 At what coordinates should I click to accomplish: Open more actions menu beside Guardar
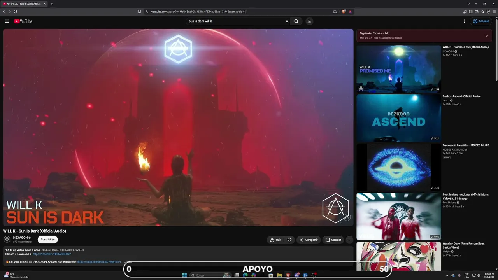point(349,240)
